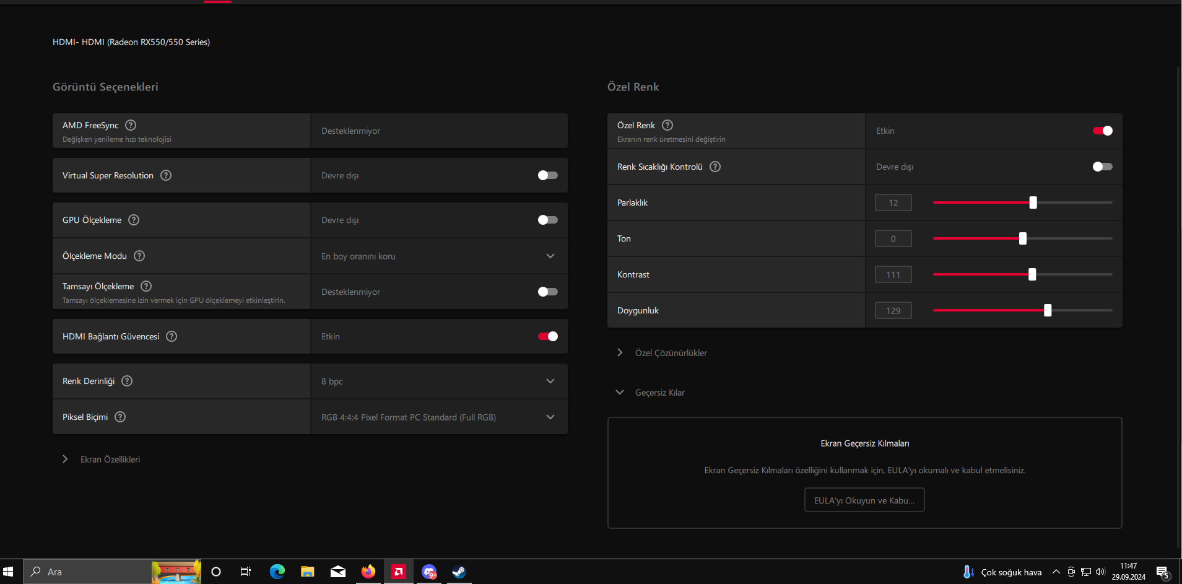Show help for GPU Ölçekleme
This screenshot has width=1182, height=584.
click(x=134, y=220)
